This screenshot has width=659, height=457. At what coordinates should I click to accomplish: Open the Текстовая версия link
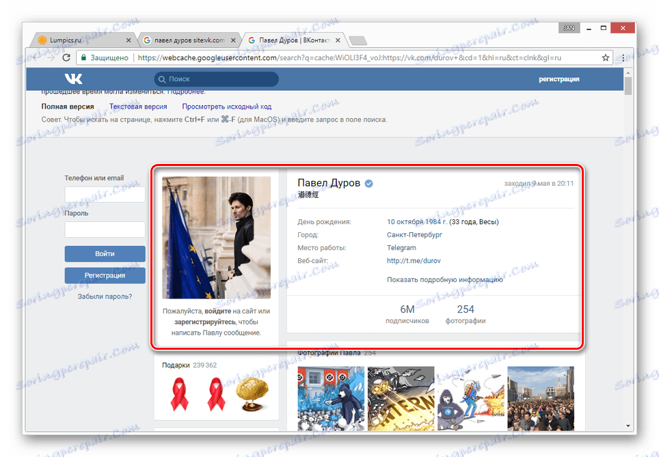pos(138,107)
